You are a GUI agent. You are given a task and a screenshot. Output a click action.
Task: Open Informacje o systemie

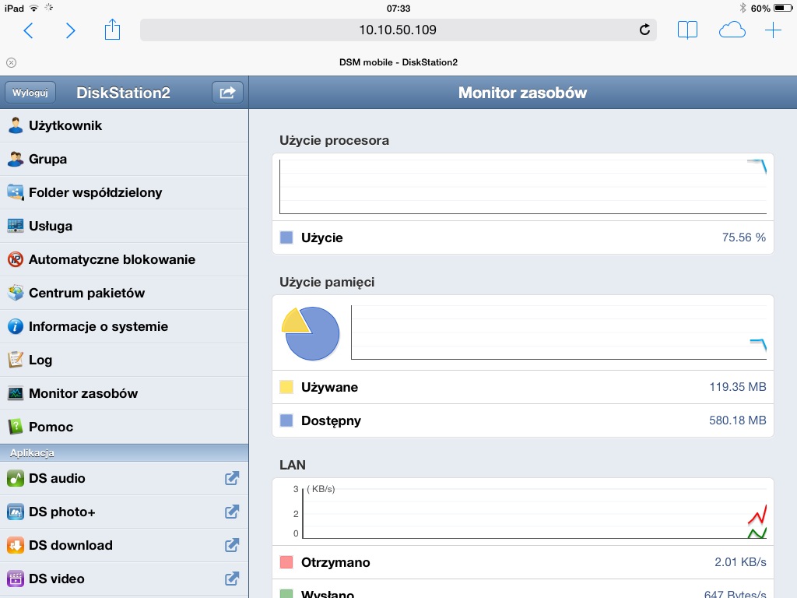coord(124,326)
